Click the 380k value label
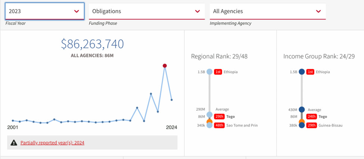Screen dimensions: 364x159 click(x=293, y=125)
